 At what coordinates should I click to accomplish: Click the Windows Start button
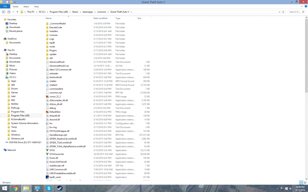(5, 188)
